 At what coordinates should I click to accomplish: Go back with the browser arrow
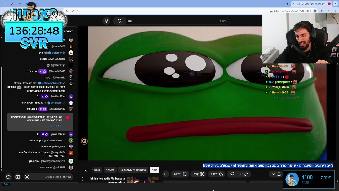(x=334, y=11)
